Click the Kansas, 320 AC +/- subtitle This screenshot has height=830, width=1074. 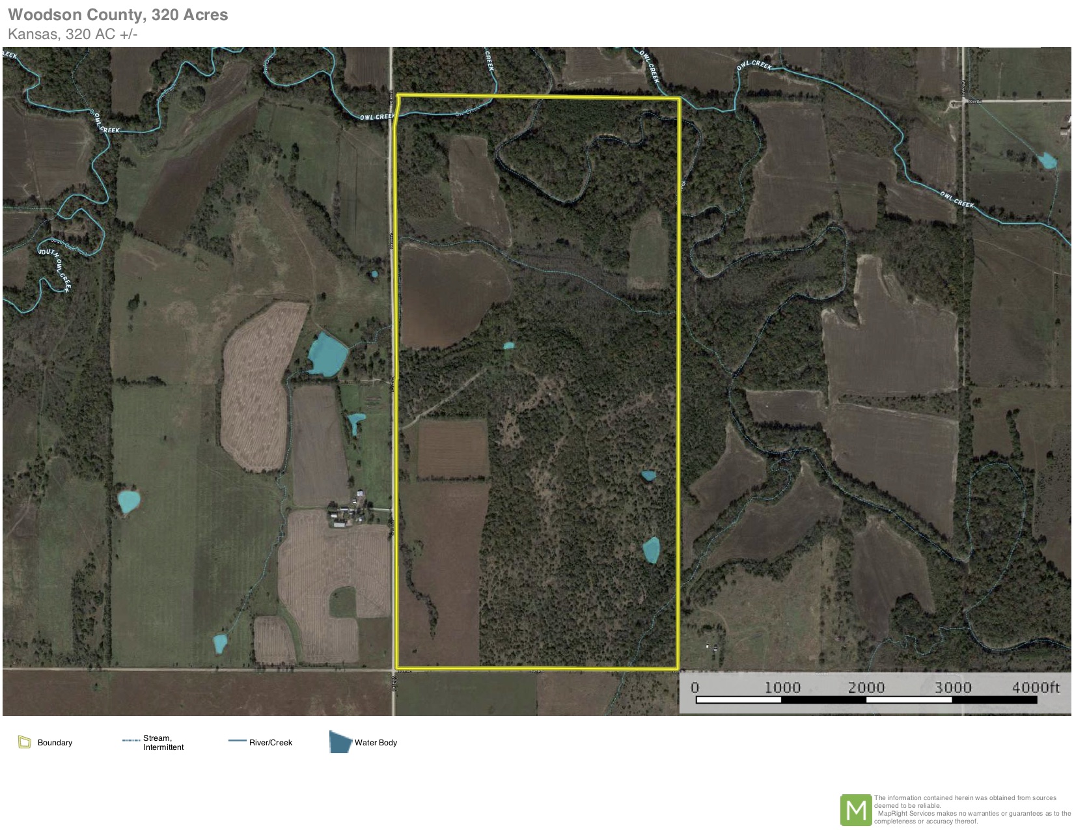pyautogui.click(x=72, y=35)
